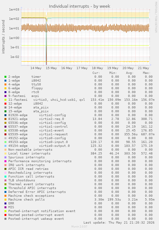This screenshot has height=230, width=159.
Task: Click the Rescheduling interrupts legend label
Action: [30, 173]
